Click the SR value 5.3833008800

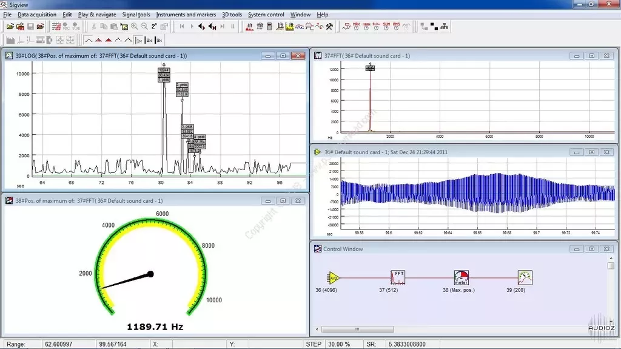pyautogui.click(x=407, y=344)
